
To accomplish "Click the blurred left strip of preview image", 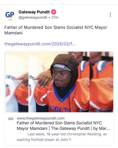I will point(17,82).
